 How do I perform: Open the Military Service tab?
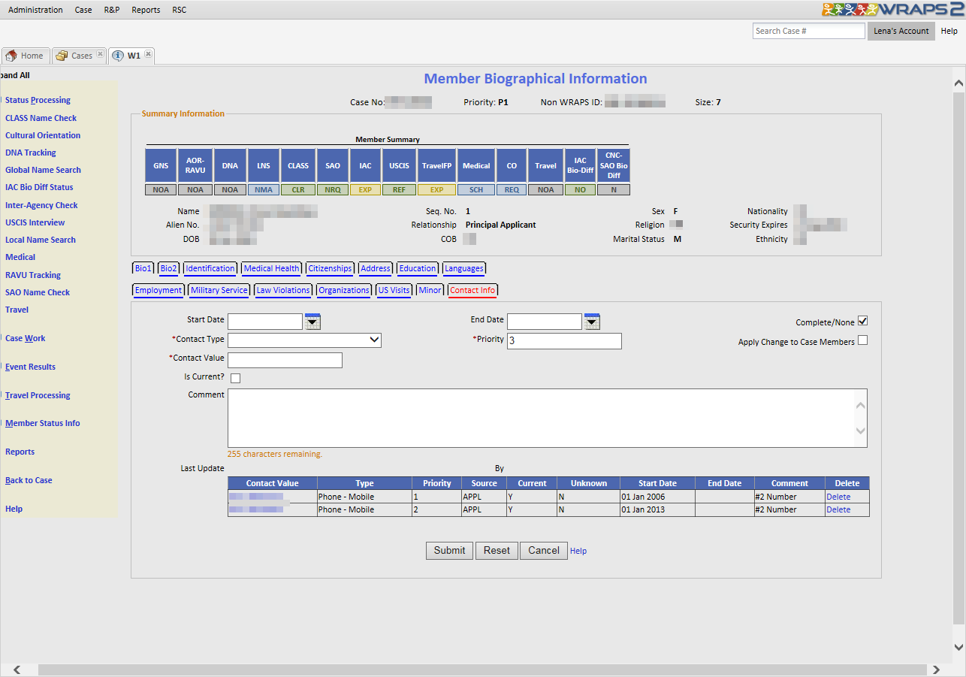coord(219,290)
